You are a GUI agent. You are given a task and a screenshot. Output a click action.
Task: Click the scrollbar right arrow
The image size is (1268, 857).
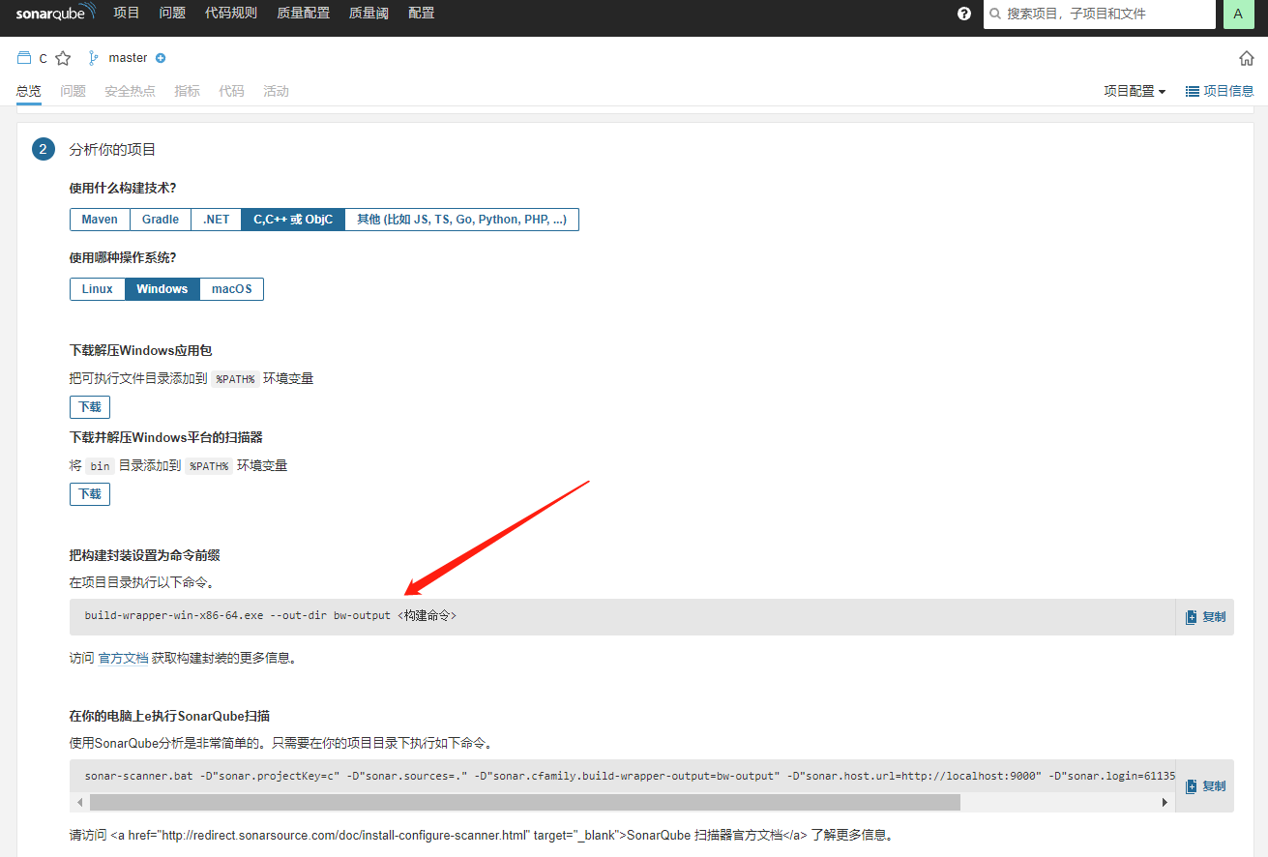[x=1165, y=803]
